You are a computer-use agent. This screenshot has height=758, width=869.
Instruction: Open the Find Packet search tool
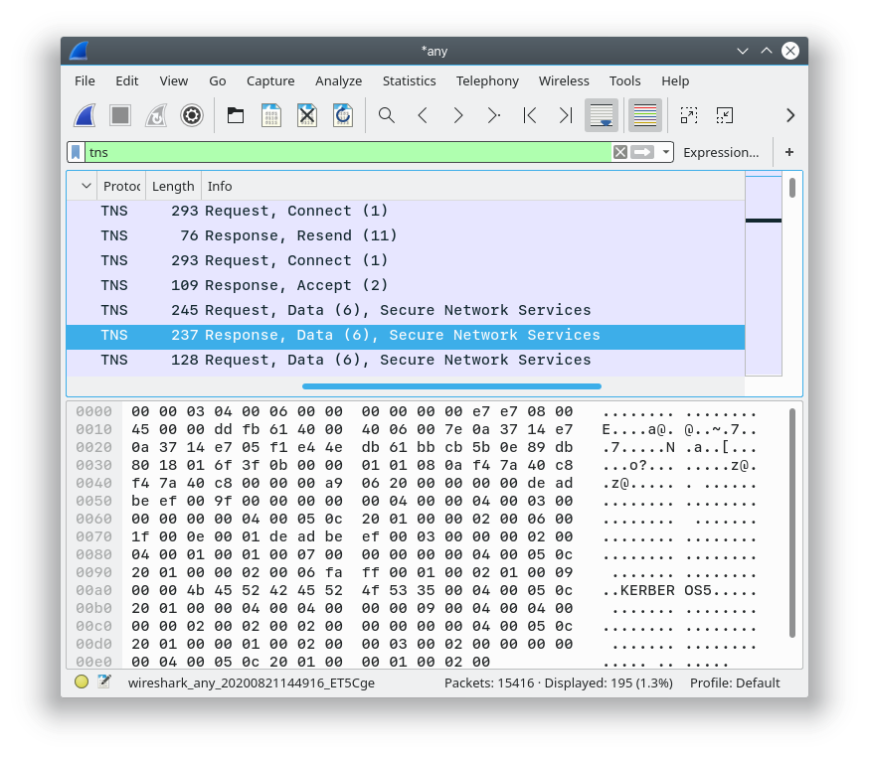pos(387,115)
